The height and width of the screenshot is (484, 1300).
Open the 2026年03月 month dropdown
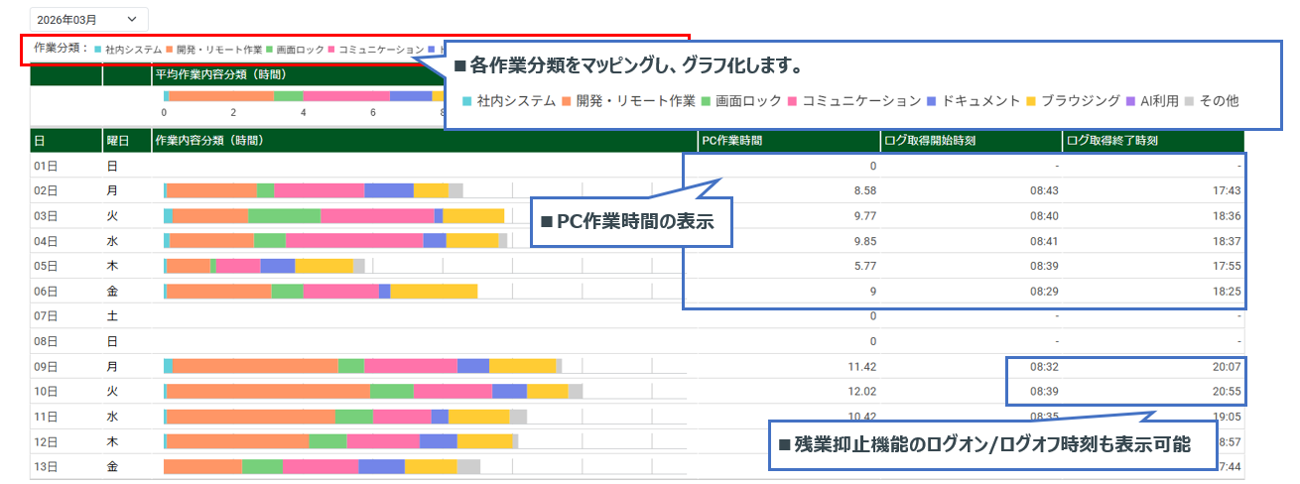coord(88,19)
